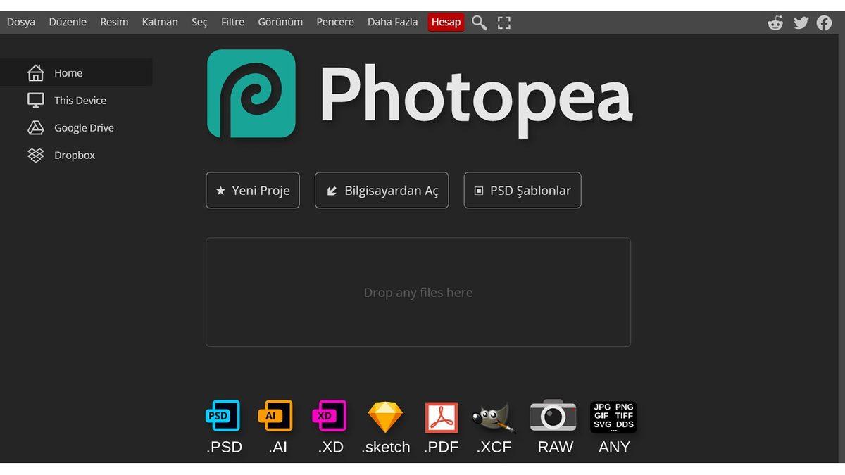The width and height of the screenshot is (845, 475).
Task: Open the Dosya menu
Action: [21, 22]
